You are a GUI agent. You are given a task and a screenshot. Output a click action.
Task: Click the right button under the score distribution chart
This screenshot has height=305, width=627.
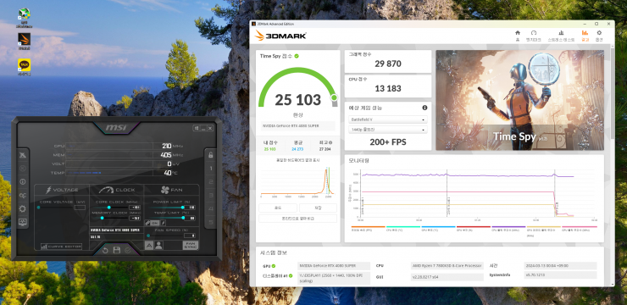pyautogui.click(x=318, y=208)
